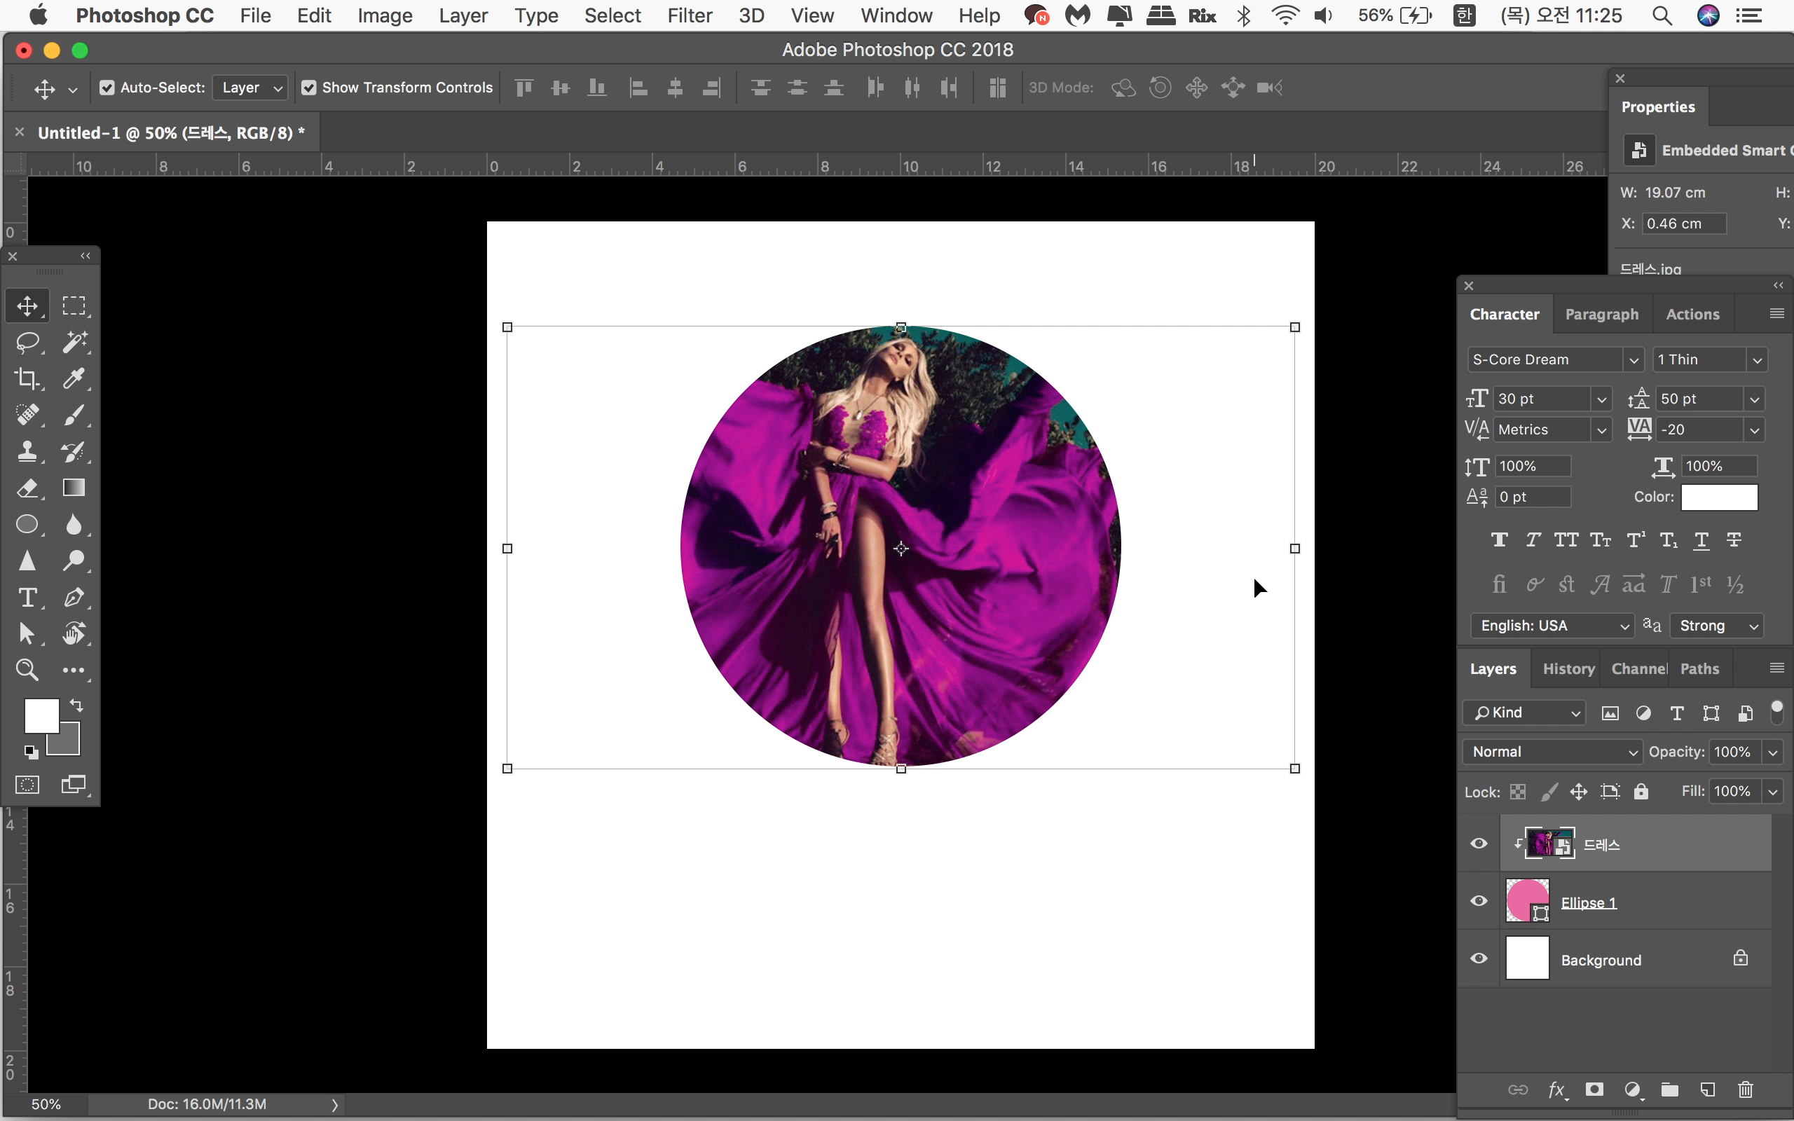
Task: Click the text Color swatch
Action: coord(1718,497)
